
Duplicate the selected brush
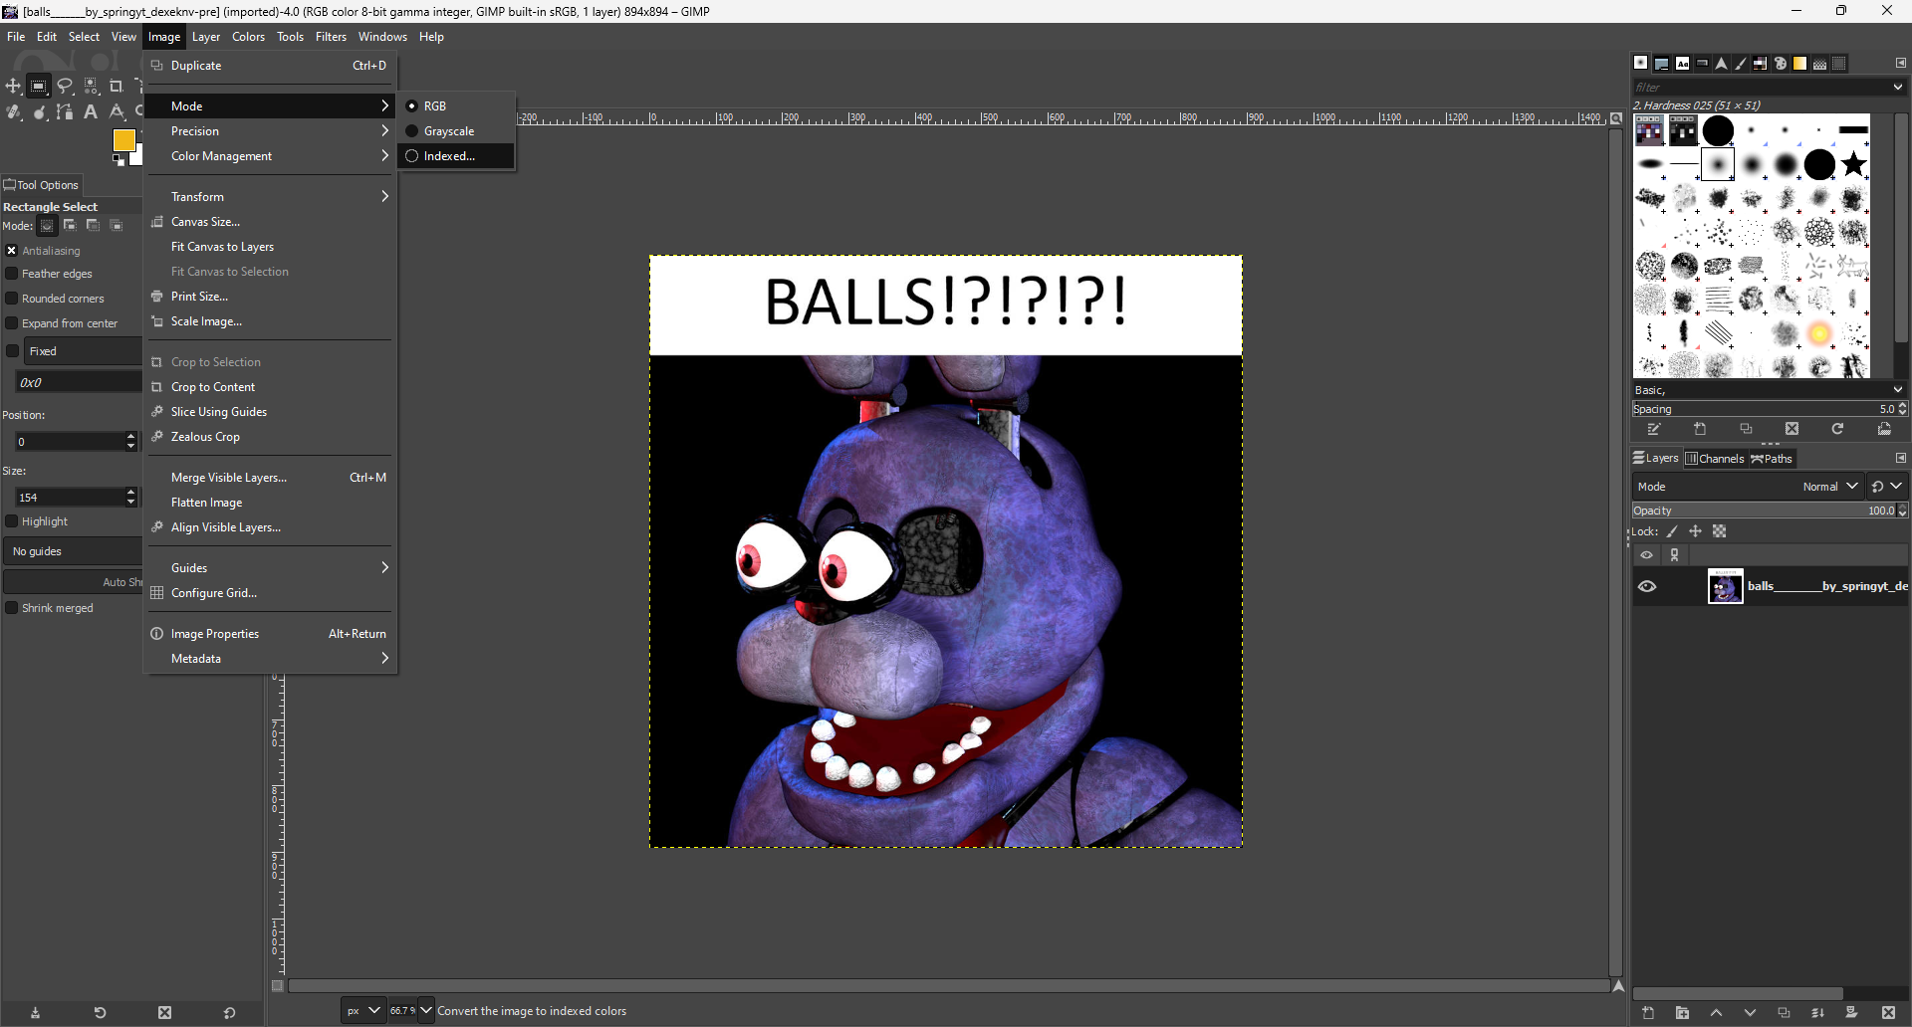point(1746,429)
